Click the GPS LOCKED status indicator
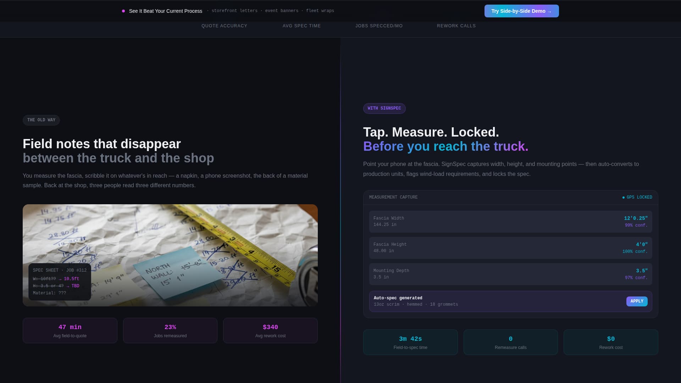This screenshot has width=681, height=383. (637, 198)
